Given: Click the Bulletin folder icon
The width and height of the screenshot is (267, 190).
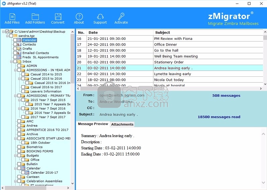Looking at the screenshot, I should click(23, 164).
